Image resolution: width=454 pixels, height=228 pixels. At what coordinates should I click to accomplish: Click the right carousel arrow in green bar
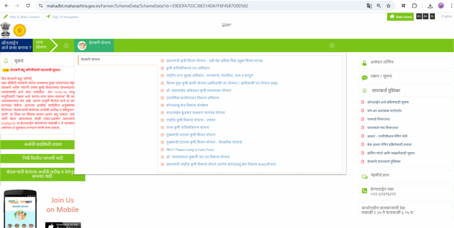coord(331,46)
